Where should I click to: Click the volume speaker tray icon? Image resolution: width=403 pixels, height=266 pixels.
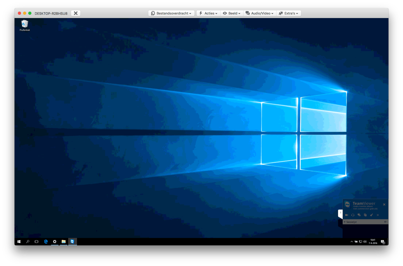pos(365,242)
